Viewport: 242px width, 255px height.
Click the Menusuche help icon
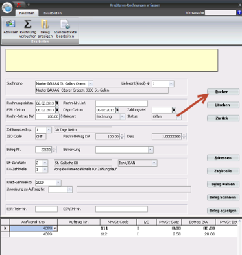tap(239, 12)
